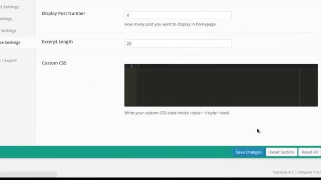Viewport: 321px width, 180px height.
Task: Open the sidebar tab reading 'Settings' above the active one
Action: click(18, 30)
